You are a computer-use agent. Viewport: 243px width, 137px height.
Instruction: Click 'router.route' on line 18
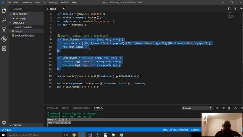coord(65,76)
